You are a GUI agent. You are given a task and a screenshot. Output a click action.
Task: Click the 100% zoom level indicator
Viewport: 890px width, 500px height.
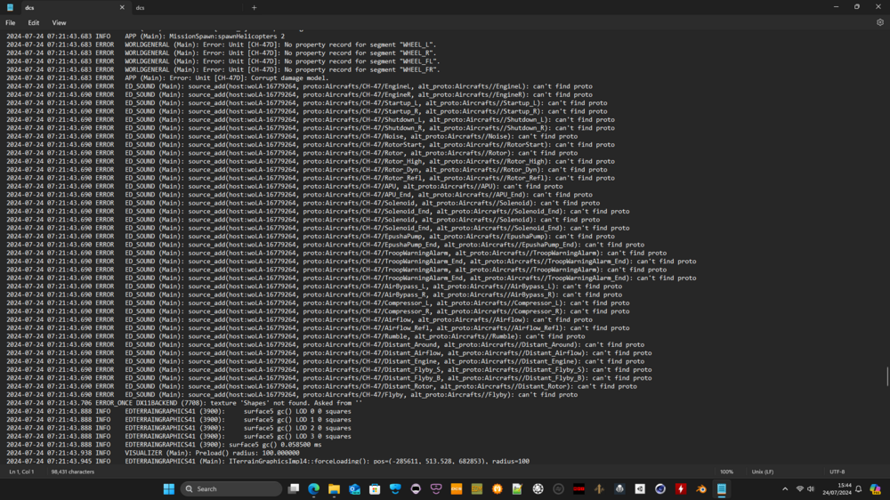[726, 472]
